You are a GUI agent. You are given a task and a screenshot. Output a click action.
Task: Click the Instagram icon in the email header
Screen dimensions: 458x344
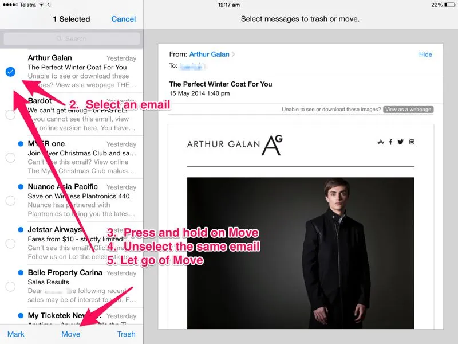[x=411, y=142]
